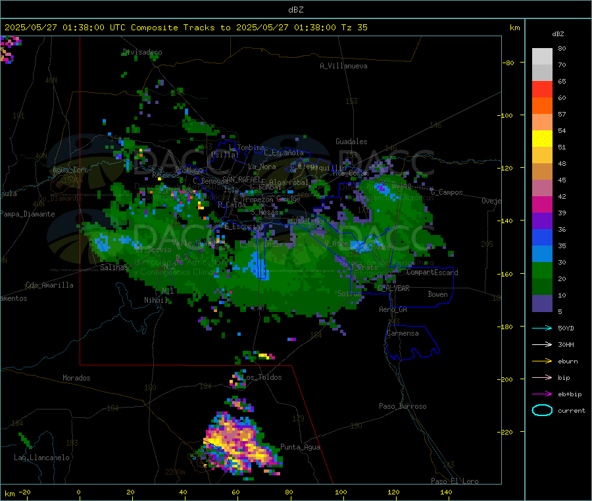Image resolution: width=592 pixels, height=501 pixels.
Task: Click the C_Campos map label
Action: (x=447, y=192)
